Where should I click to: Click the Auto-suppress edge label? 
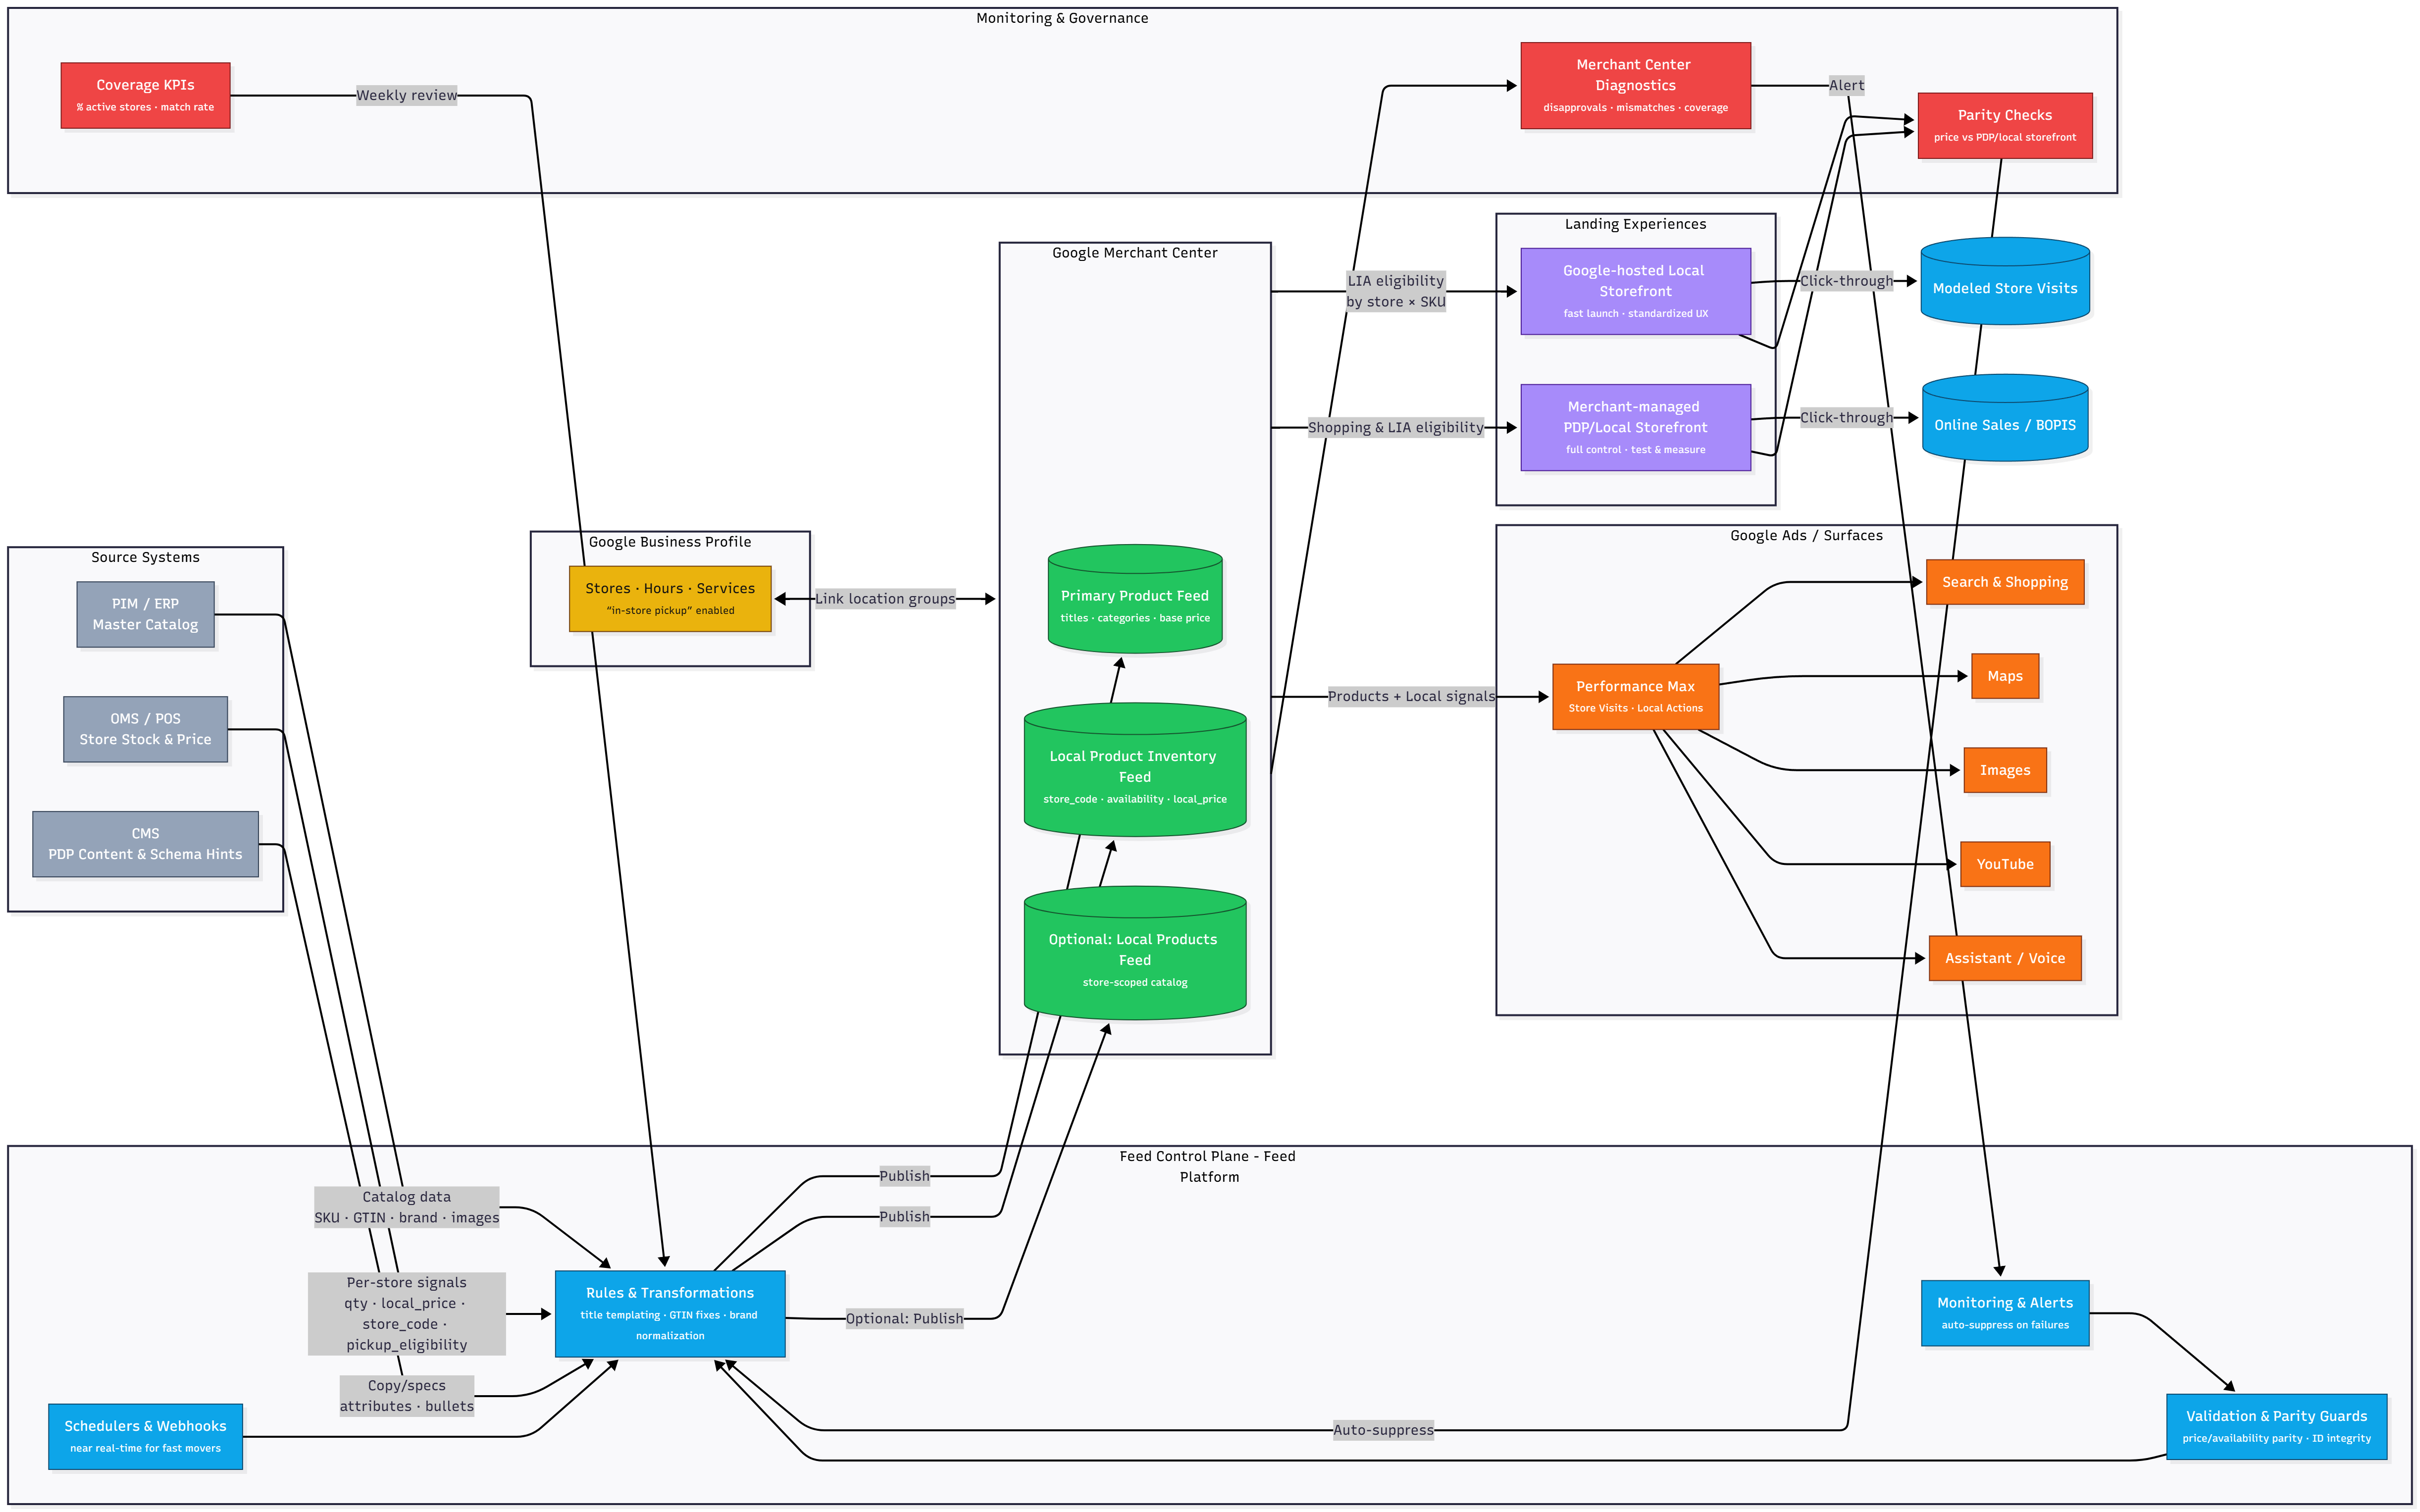[1383, 1430]
